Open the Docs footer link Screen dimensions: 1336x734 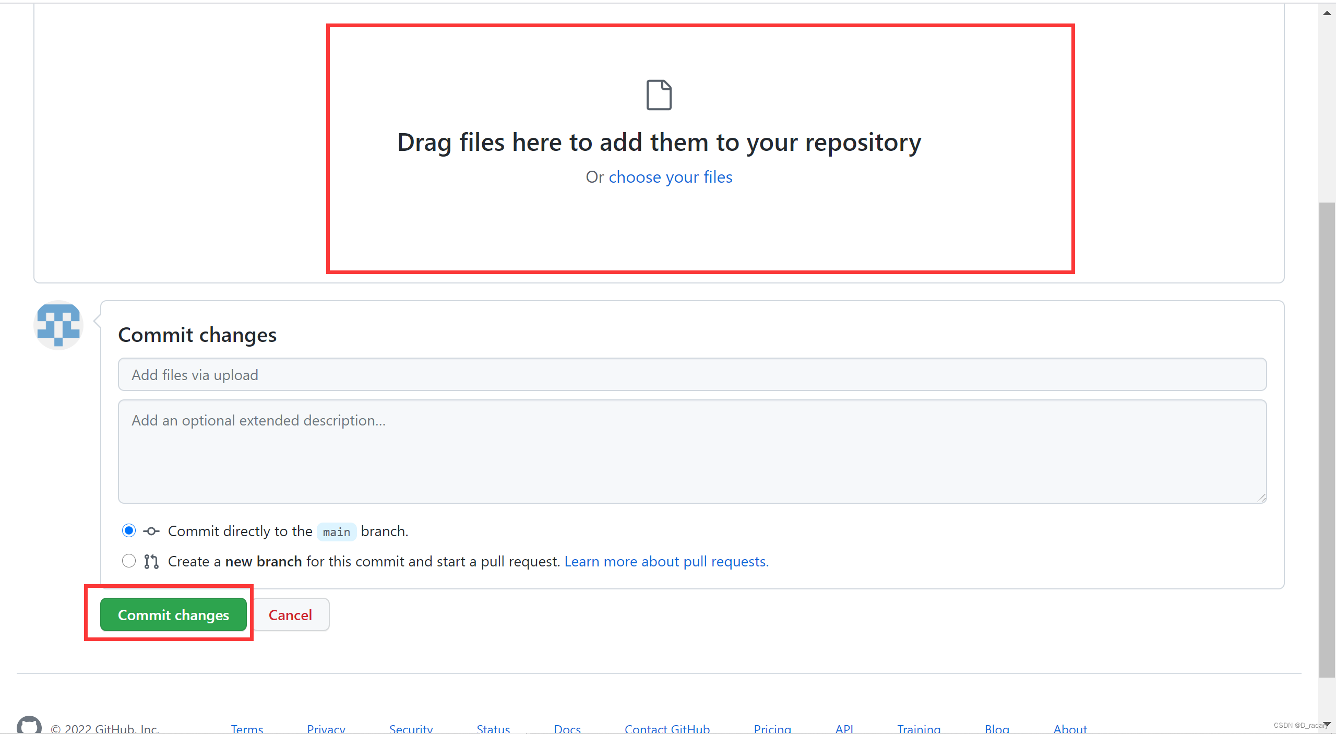[x=567, y=729]
